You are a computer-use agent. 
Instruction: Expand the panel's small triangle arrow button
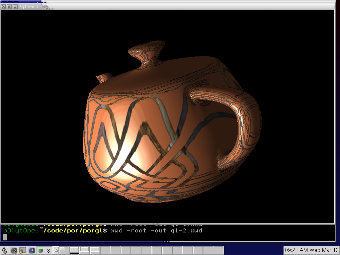pos(56,250)
